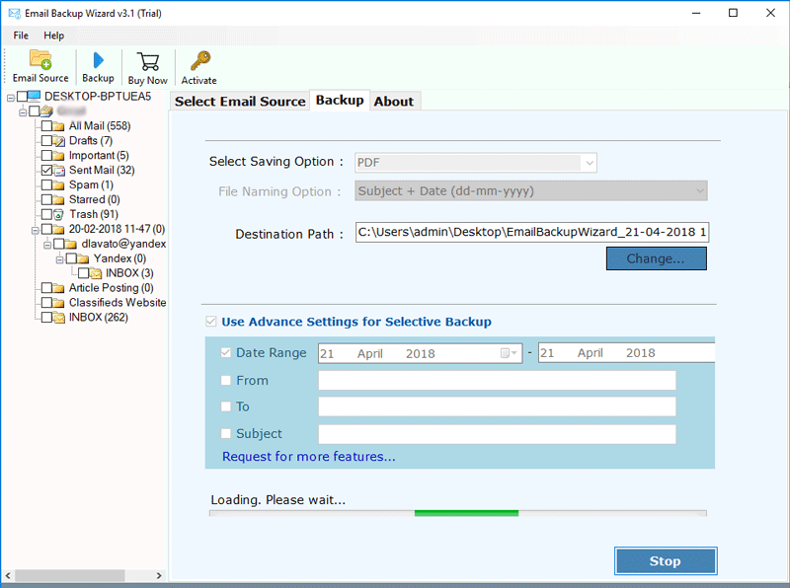Image resolution: width=790 pixels, height=588 pixels.
Task: Switch to the About tab
Action: coord(393,102)
